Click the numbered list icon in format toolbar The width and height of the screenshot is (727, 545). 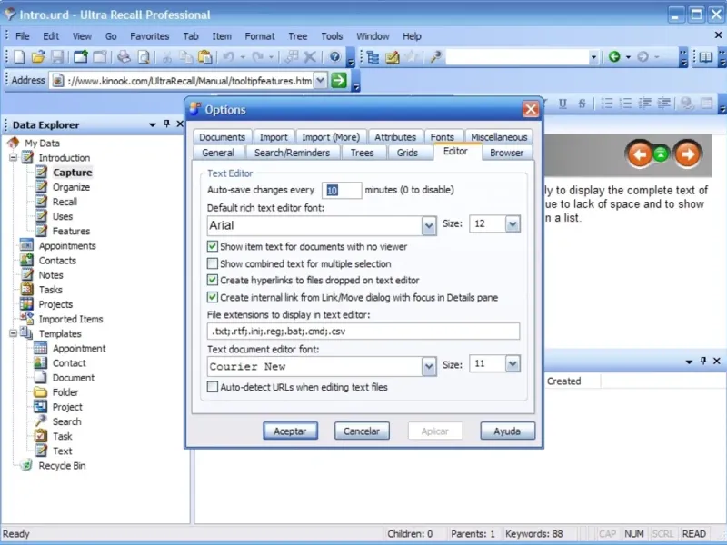click(x=625, y=104)
